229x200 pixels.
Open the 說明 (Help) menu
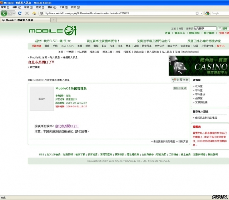[x=75, y=7]
